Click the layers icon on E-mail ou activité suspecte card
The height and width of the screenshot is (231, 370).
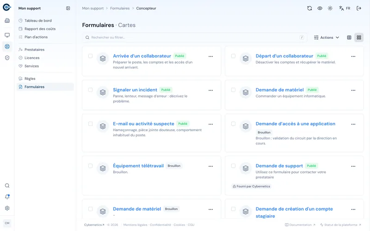tap(103, 126)
